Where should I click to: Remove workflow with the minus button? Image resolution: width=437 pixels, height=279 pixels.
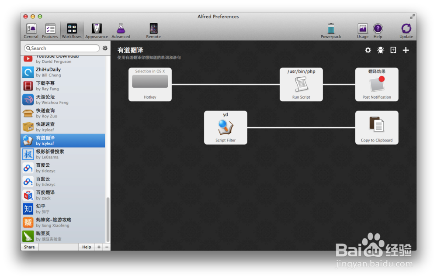[x=107, y=247]
